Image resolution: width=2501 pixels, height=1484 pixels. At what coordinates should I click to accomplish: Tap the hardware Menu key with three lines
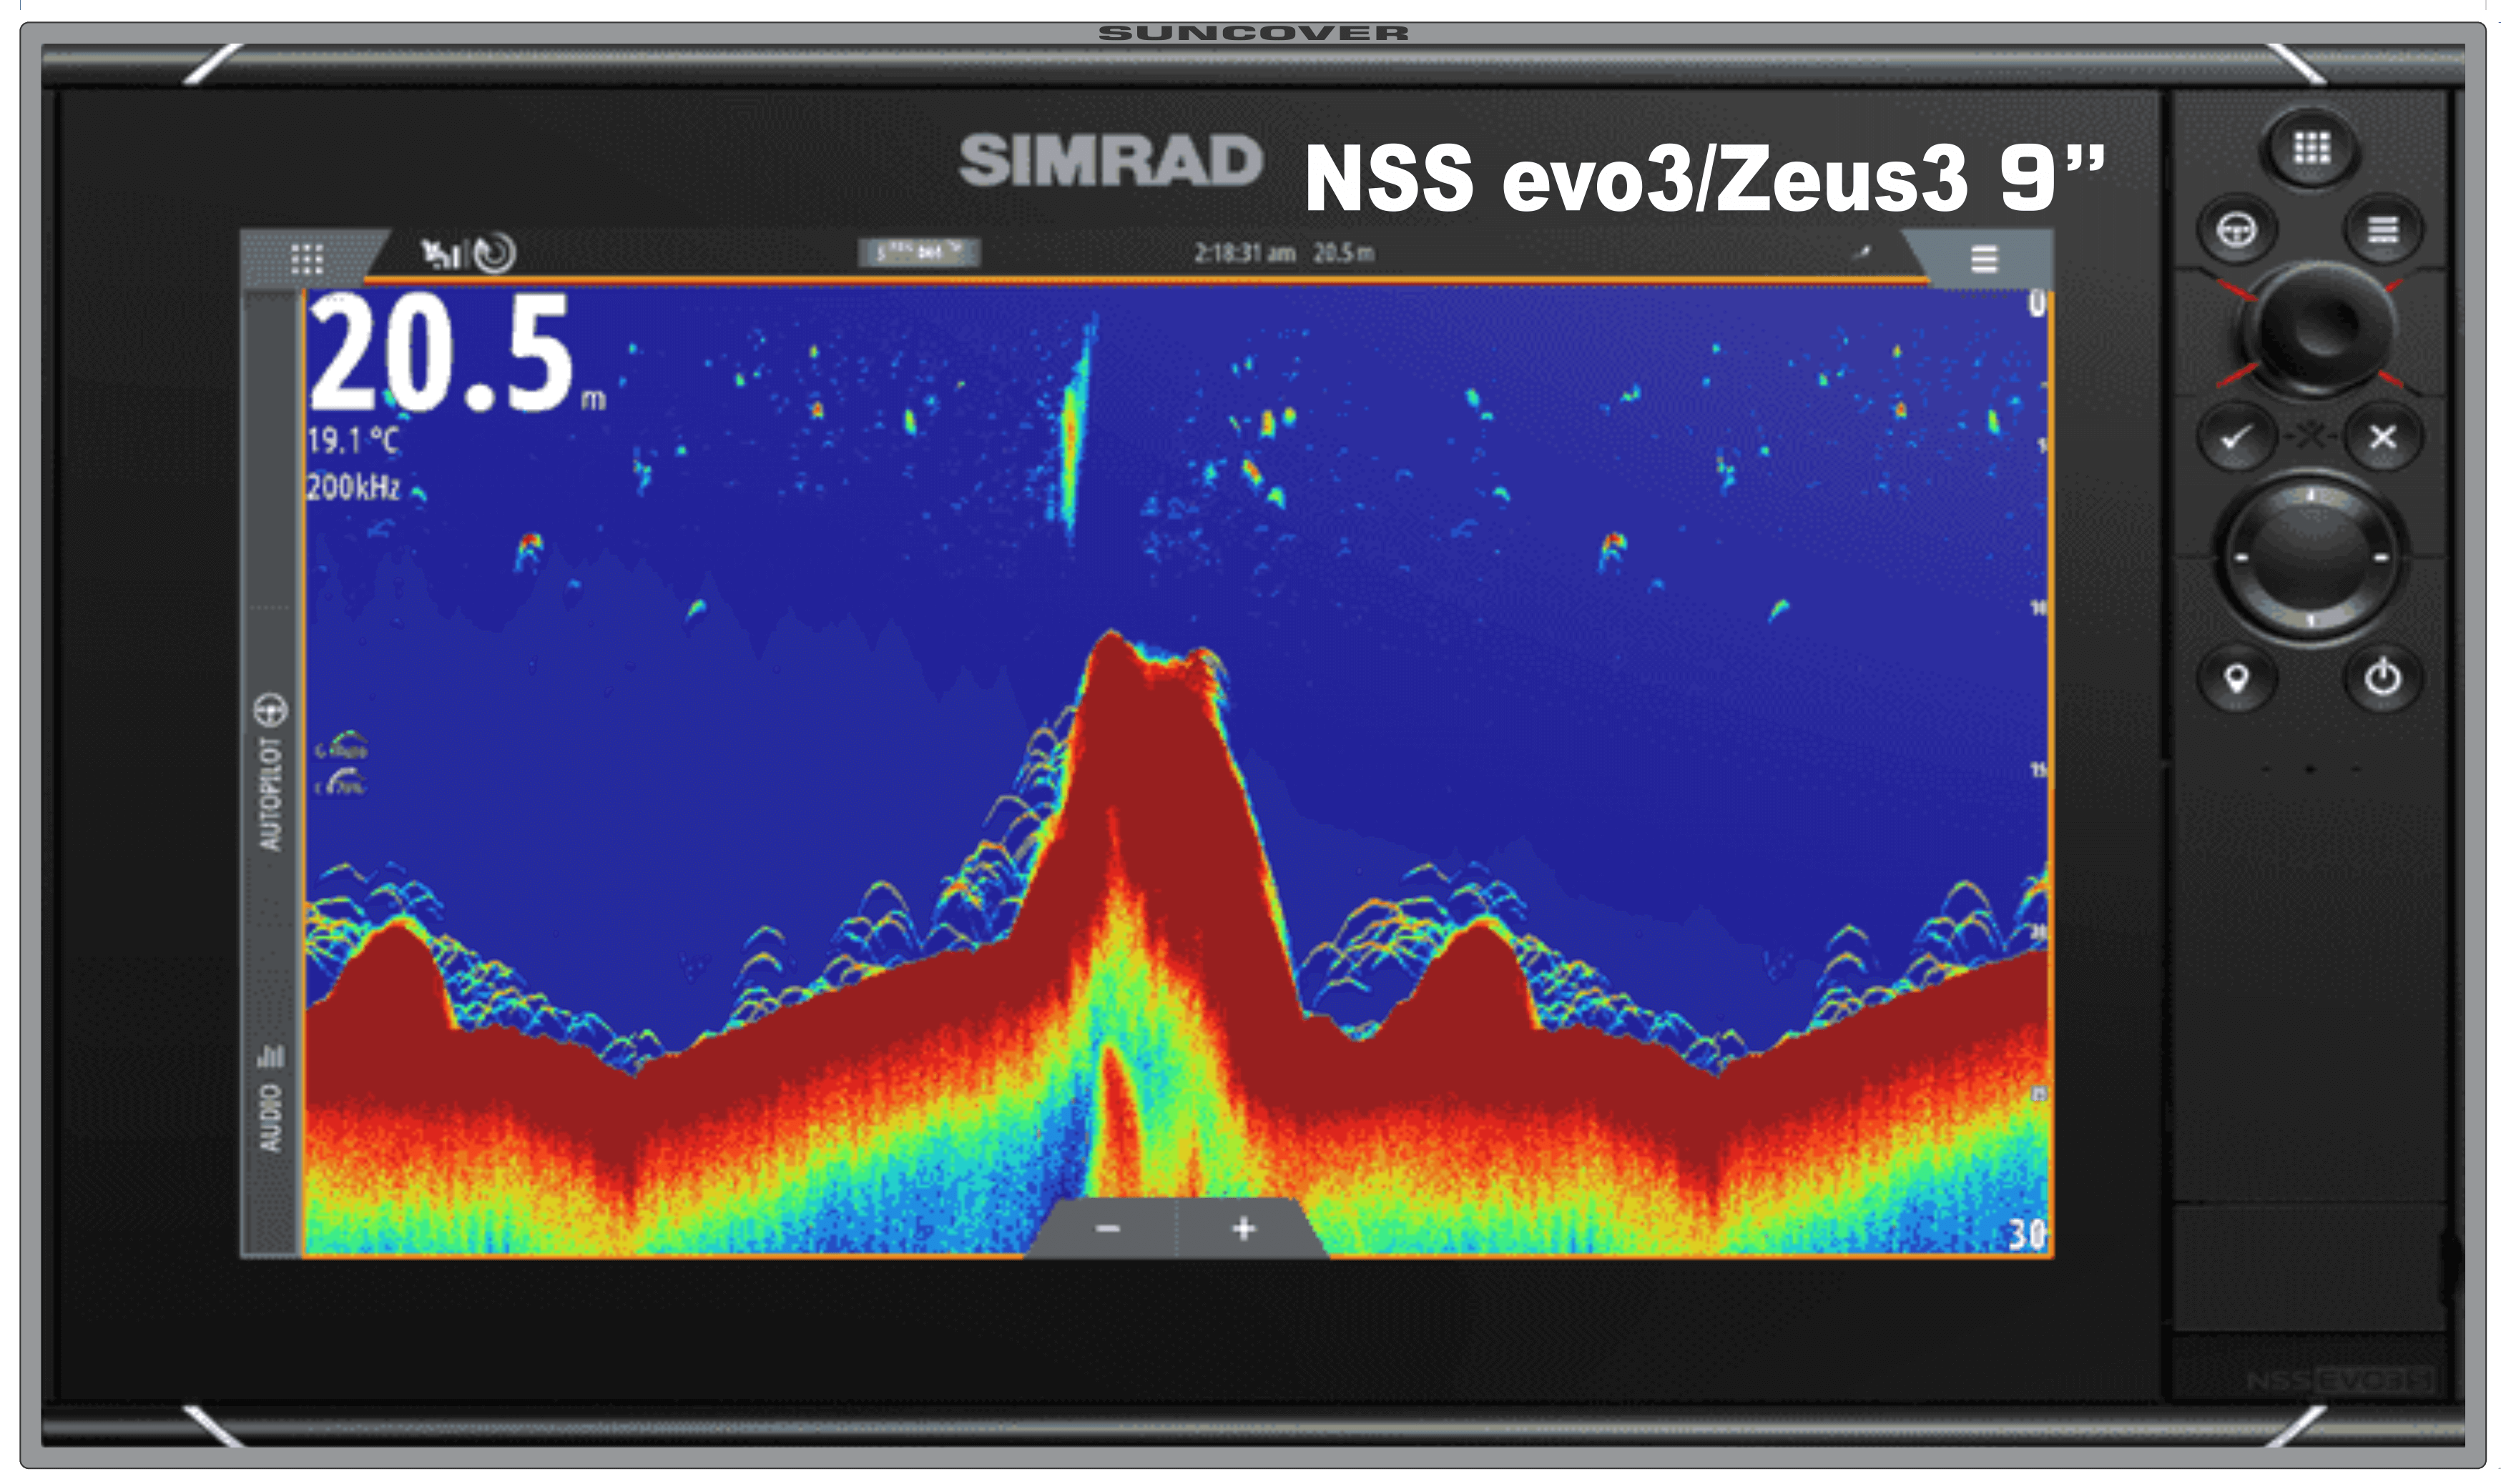point(2383,231)
